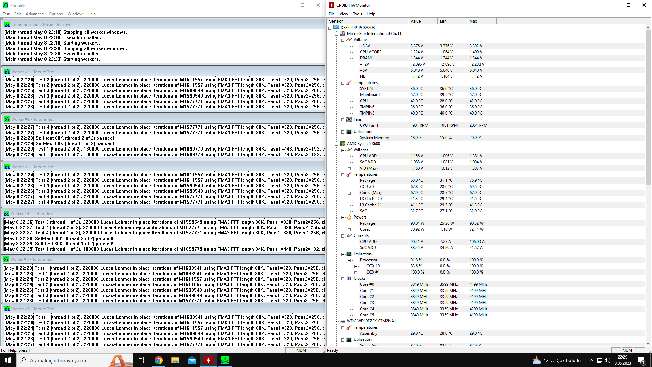Click the Prime95 taskbar icon
This screenshot has height=367, width=652.
coord(225,360)
